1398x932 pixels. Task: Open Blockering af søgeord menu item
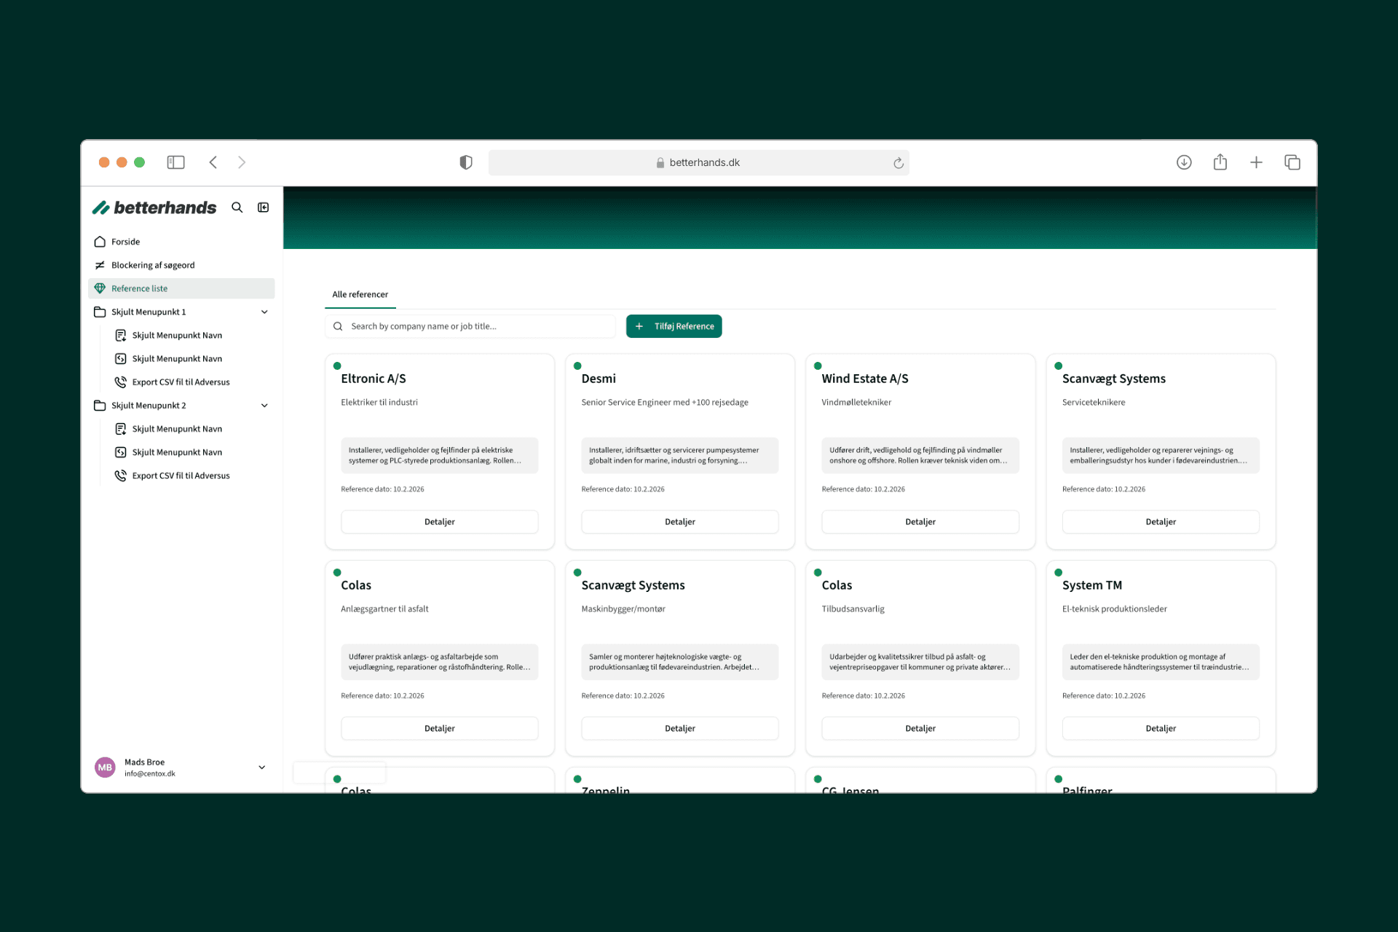coord(153,265)
